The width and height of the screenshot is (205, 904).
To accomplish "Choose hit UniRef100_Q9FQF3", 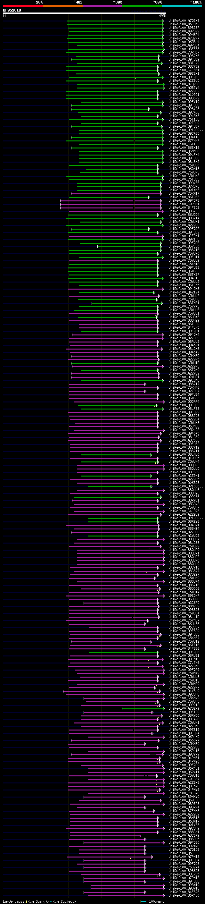I will 184,77.
